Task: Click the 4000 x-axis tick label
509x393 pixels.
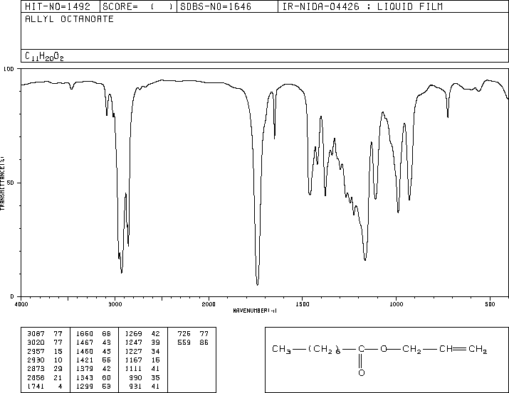Action: click(21, 304)
